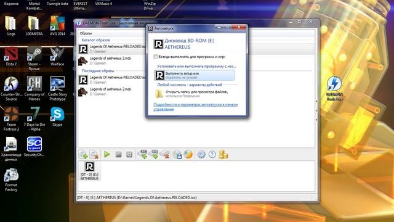Click the gray Refresh toolbar icon
The width and height of the screenshot is (394, 222).
(129, 154)
